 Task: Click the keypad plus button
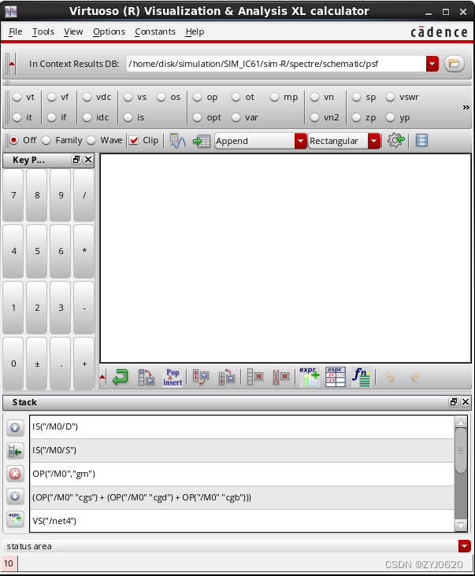click(x=84, y=364)
